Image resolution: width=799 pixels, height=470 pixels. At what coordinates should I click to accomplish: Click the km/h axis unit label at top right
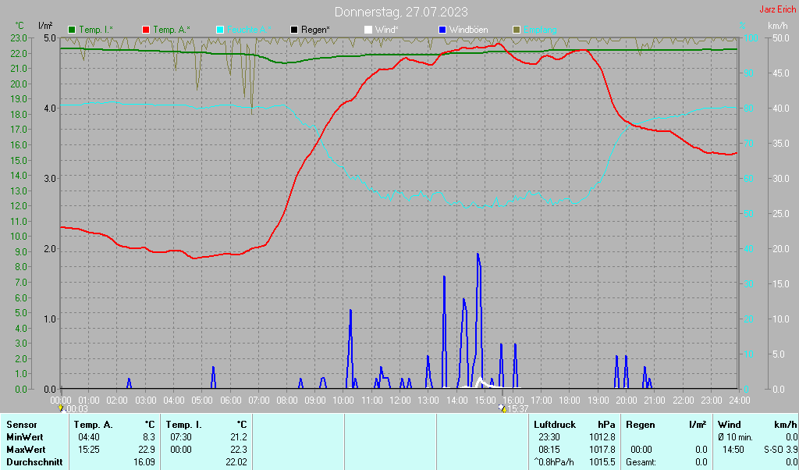pyautogui.click(x=777, y=26)
